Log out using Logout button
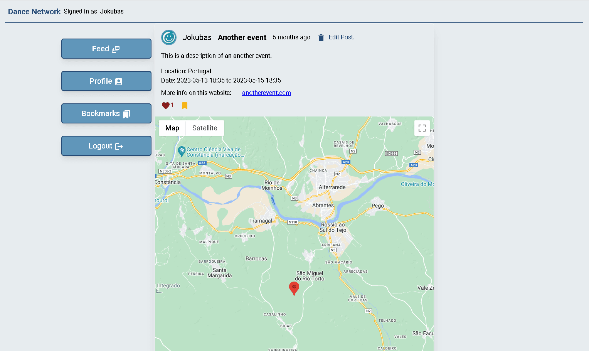 106,146
